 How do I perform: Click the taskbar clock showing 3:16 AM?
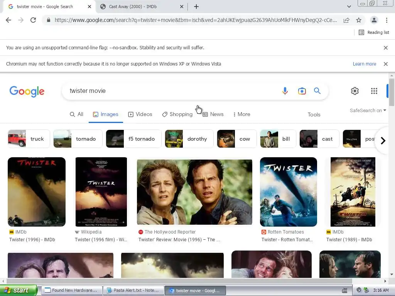pos(381,291)
